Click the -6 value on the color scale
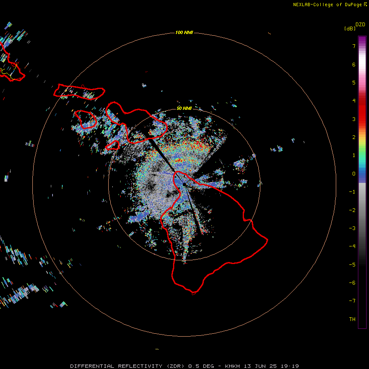 coord(352,283)
